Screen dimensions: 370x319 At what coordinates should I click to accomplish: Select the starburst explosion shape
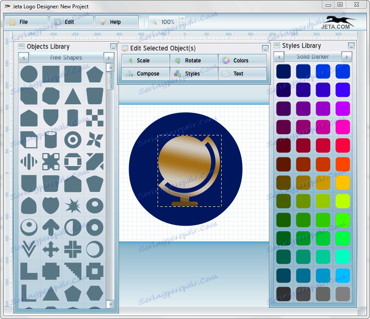click(x=73, y=206)
